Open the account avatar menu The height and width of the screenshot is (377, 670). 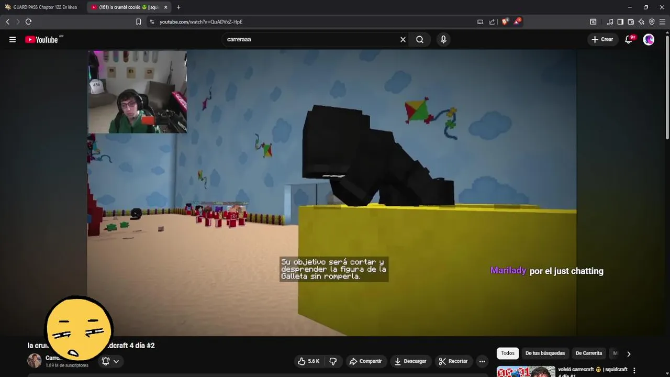649,39
